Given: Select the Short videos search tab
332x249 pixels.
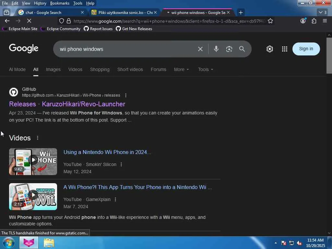Looking at the screenshot, I should [130, 69].
